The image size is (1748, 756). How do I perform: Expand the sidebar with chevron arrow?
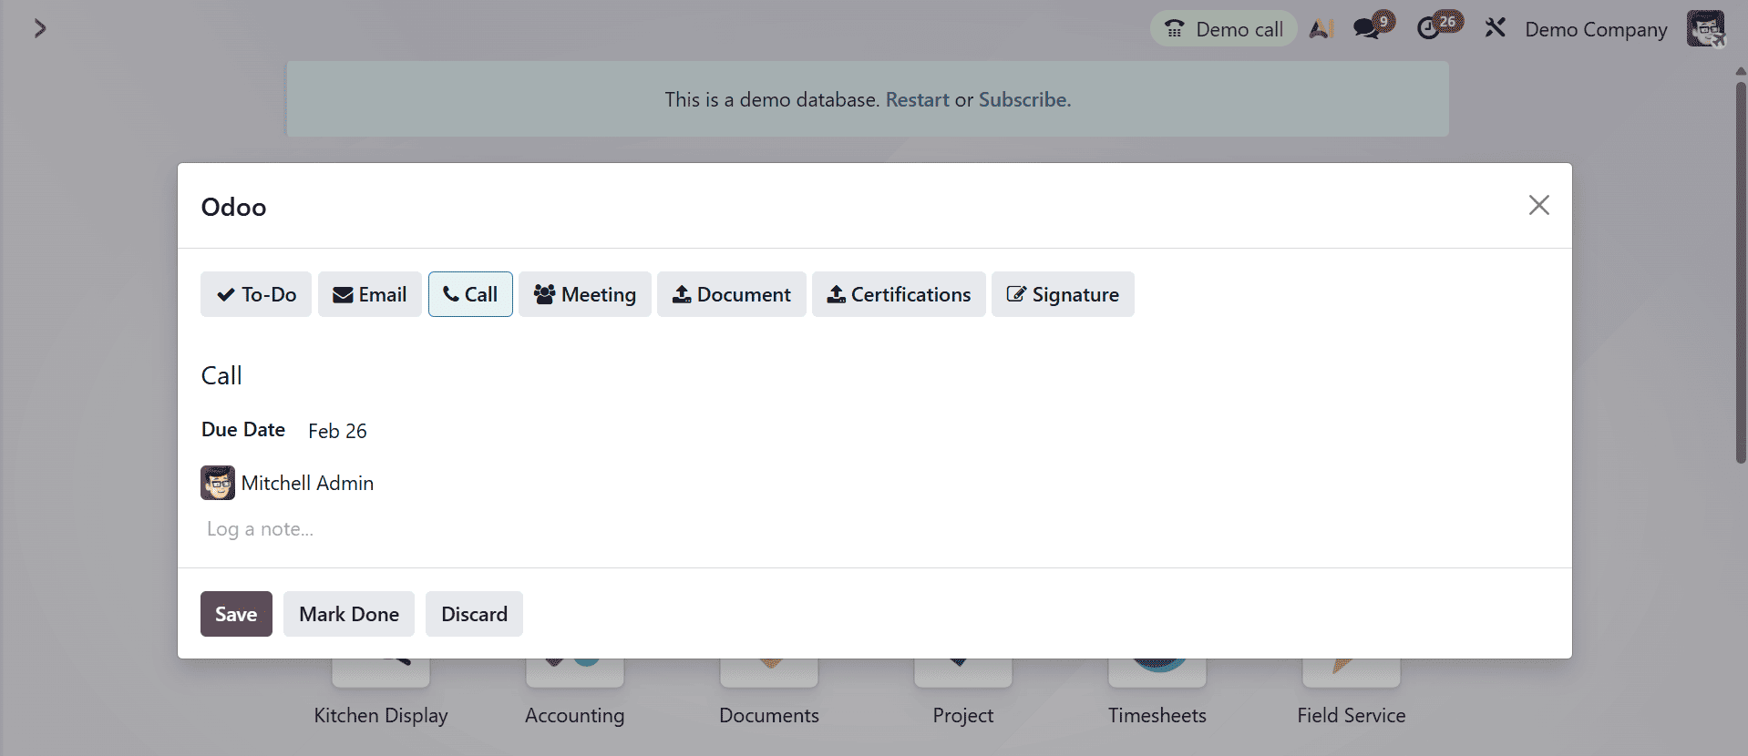pyautogui.click(x=39, y=29)
